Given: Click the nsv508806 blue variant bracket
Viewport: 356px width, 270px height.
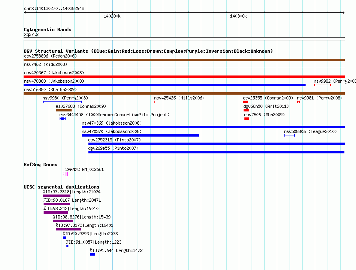Looking at the screenshot, I should point(290,135).
